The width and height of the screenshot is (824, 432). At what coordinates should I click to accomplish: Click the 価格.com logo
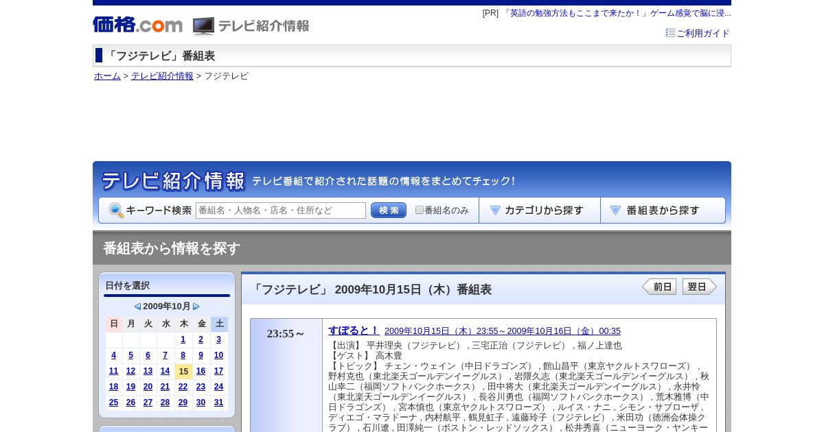click(137, 25)
